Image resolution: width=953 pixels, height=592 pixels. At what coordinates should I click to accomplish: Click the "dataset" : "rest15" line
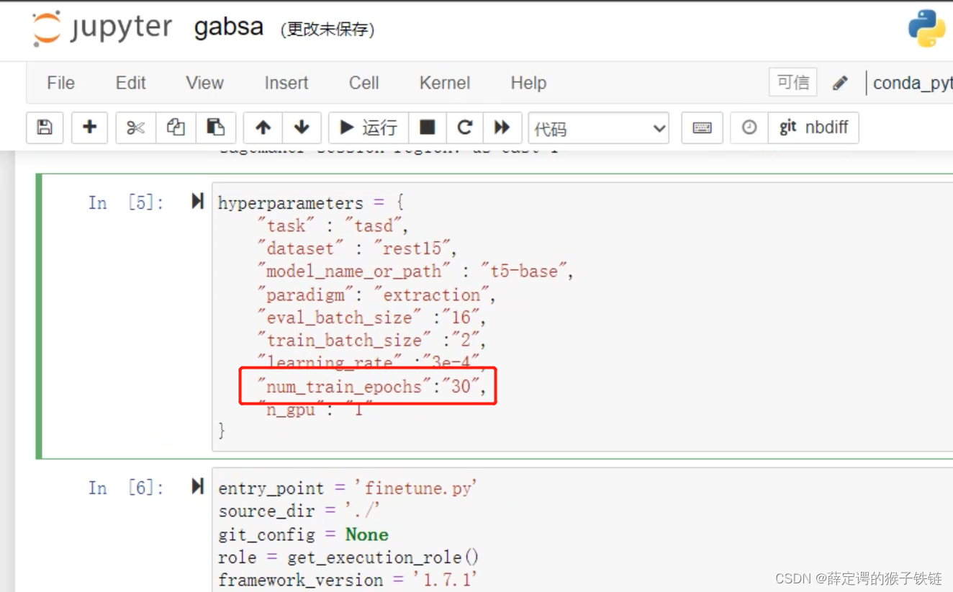point(358,248)
